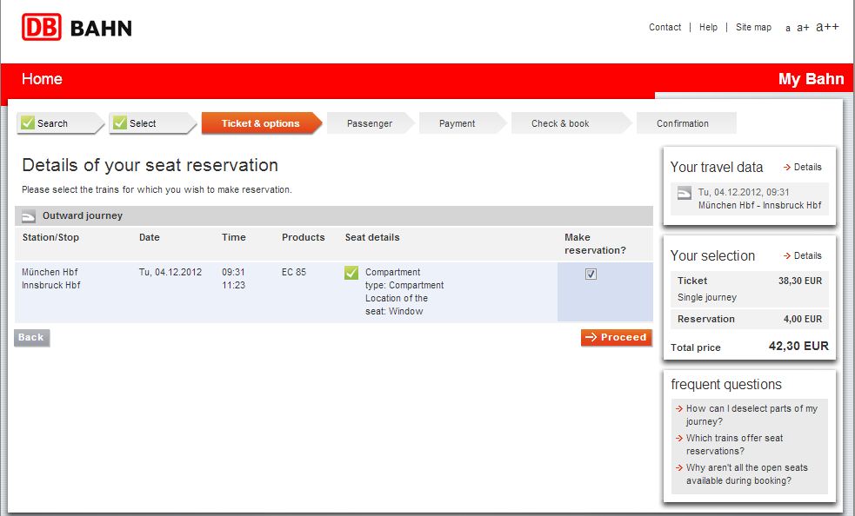The height and width of the screenshot is (516, 855).
Task: Open Details link in Your travel data
Action: coord(803,168)
